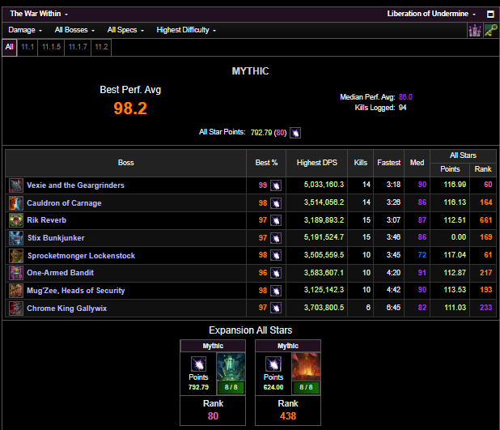This screenshot has width=500, height=430.
Task: Click spec icon in Sprocketmonger Lockenstock row
Action: coord(276,255)
